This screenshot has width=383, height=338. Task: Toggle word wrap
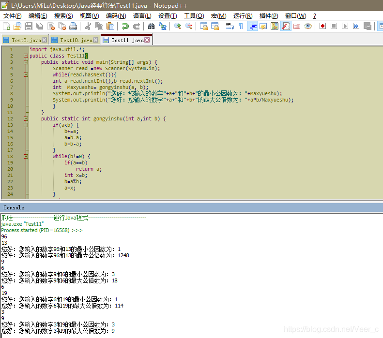click(x=230, y=26)
